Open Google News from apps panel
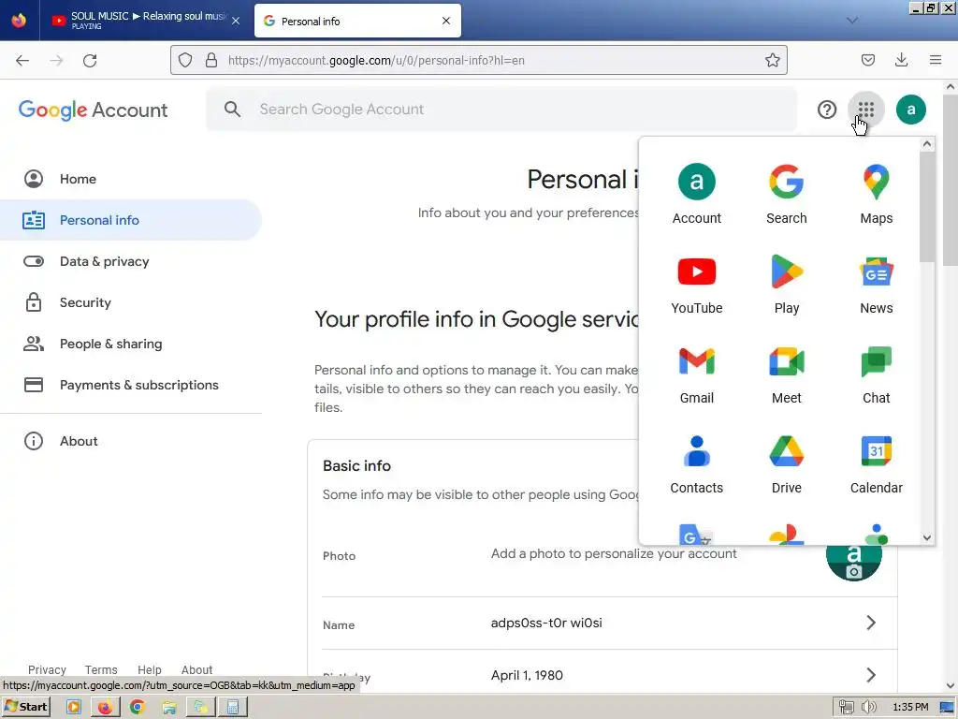Image resolution: width=958 pixels, height=719 pixels. click(876, 285)
